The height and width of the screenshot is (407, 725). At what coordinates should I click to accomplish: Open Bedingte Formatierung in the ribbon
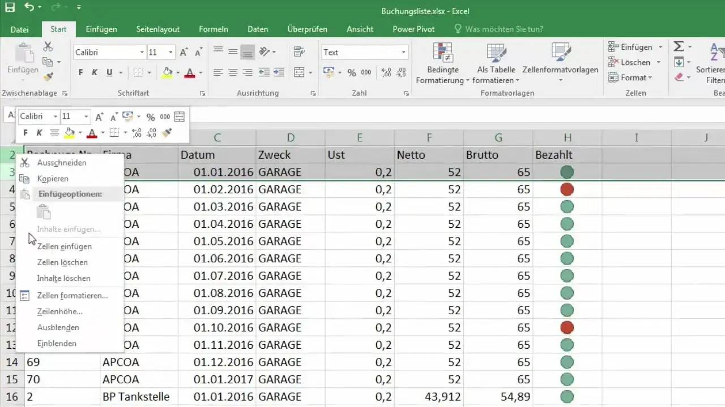(x=442, y=62)
